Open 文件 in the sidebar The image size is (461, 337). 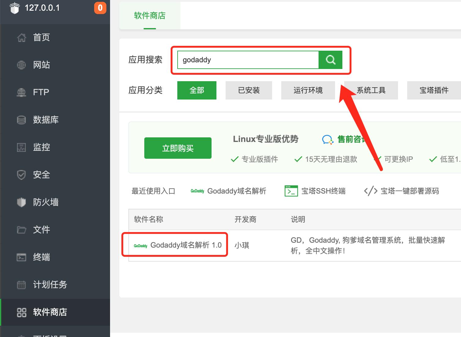pos(55,230)
